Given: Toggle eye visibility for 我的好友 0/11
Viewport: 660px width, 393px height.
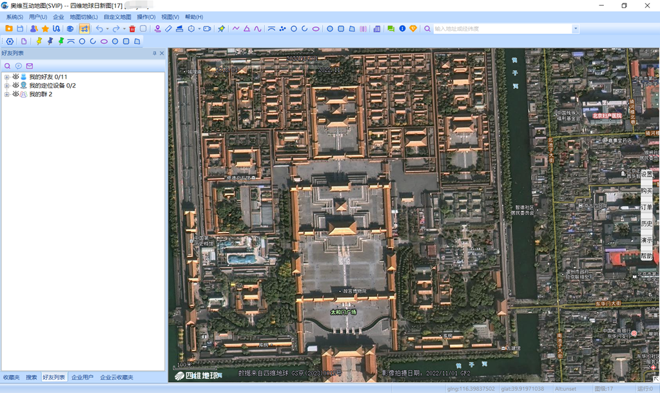Looking at the screenshot, I should point(15,77).
